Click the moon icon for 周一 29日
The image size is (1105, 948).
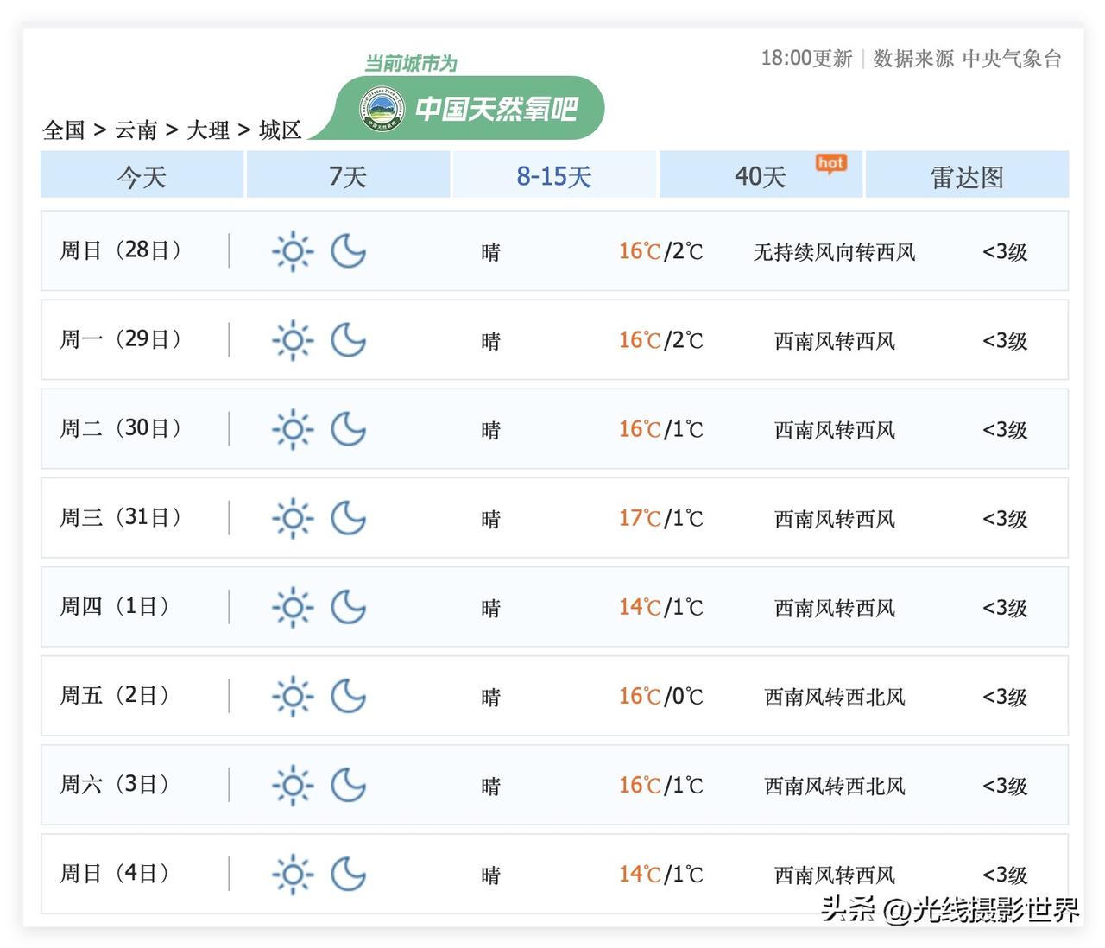click(349, 340)
